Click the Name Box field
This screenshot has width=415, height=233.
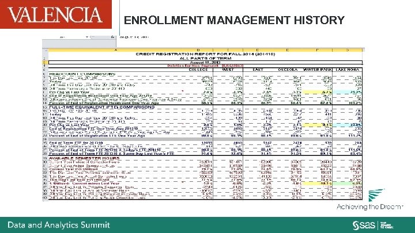(x=63, y=37)
